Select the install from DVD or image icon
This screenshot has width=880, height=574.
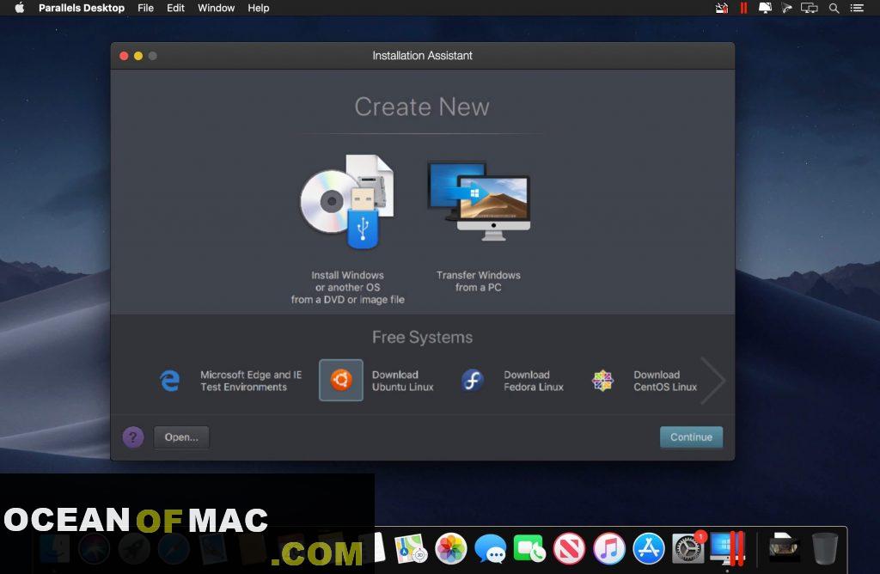pos(347,201)
